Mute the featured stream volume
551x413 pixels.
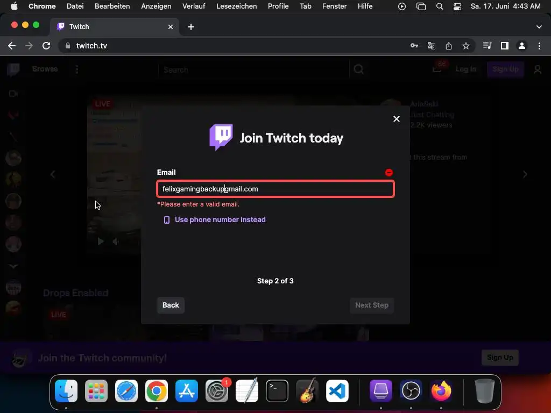coord(115,241)
